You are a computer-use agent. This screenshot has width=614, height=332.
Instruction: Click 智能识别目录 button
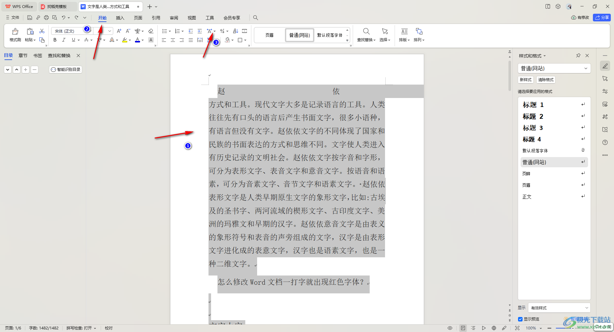pyautogui.click(x=66, y=69)
